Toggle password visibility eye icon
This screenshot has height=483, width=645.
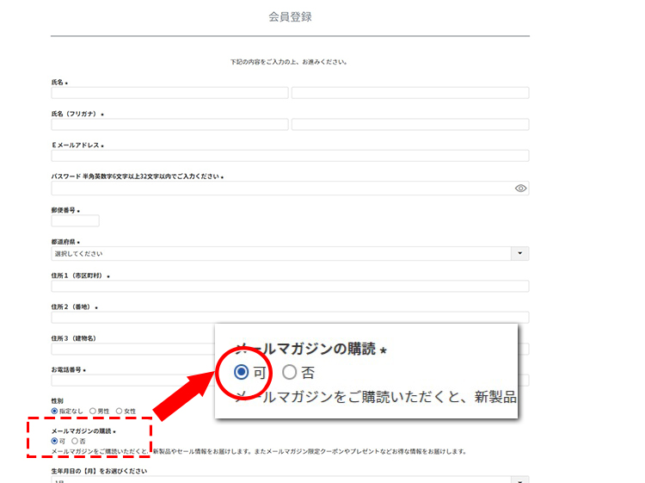click(520, 188)
